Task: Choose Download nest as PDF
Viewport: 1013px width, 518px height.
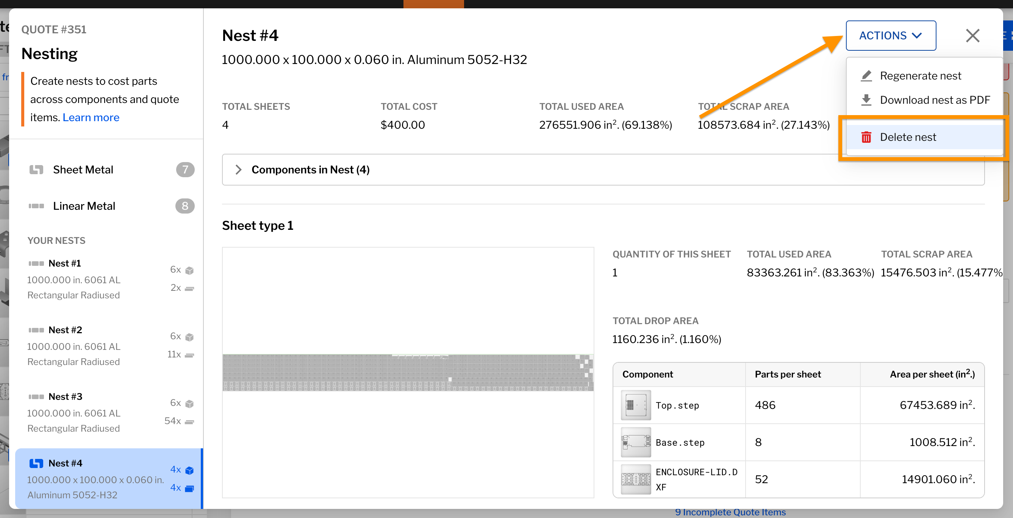Action: [x=934, y=100]
